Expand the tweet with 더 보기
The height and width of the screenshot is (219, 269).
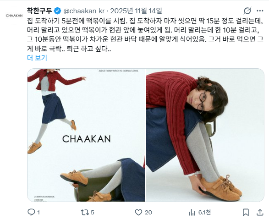pos(37,58)
